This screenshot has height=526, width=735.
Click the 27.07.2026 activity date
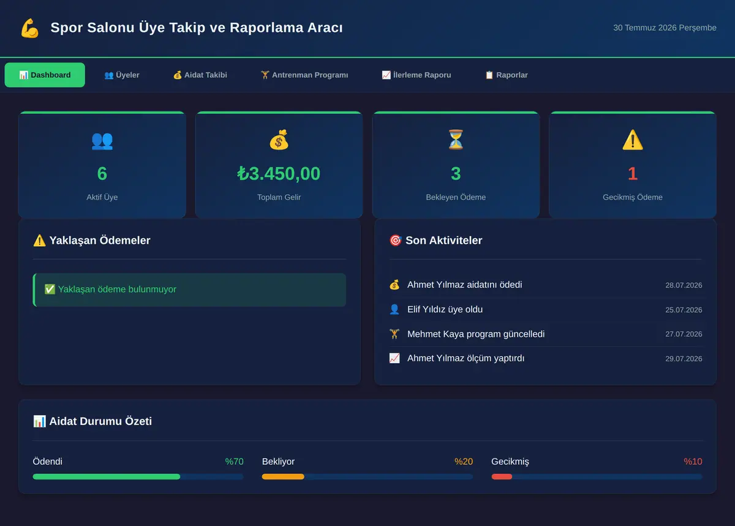(x=684, y=334)
